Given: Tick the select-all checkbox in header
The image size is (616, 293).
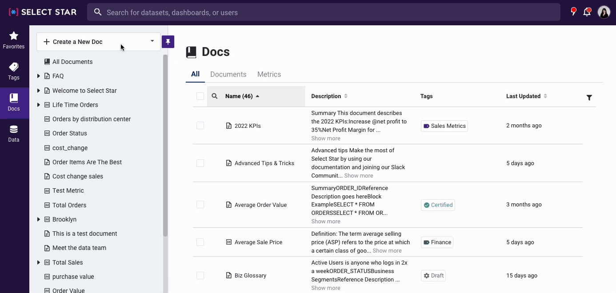Looking at the screenshot, I should tap(200, 96).
